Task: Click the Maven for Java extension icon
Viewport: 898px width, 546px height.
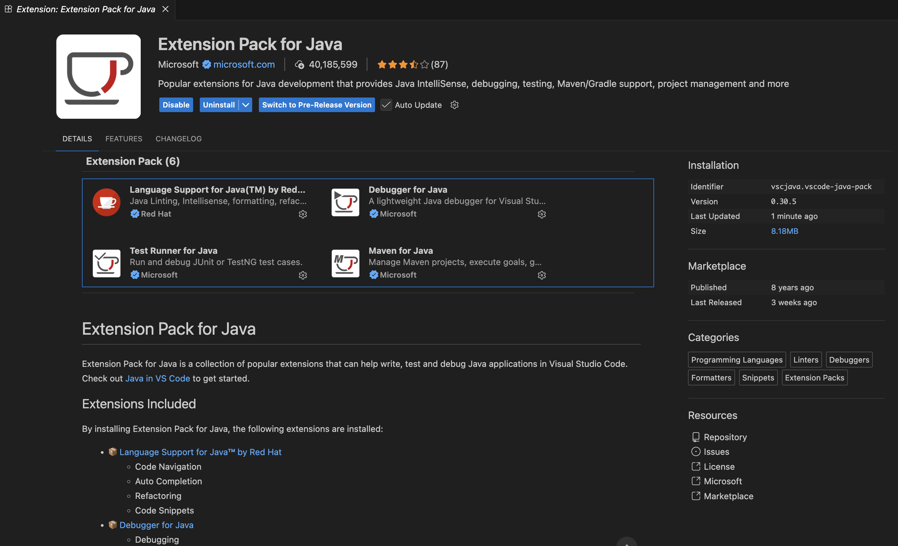Action: [345, 263]
